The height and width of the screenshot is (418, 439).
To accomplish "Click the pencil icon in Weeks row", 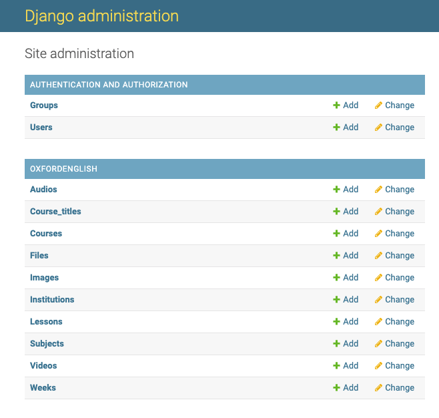I will coord(378,388).
